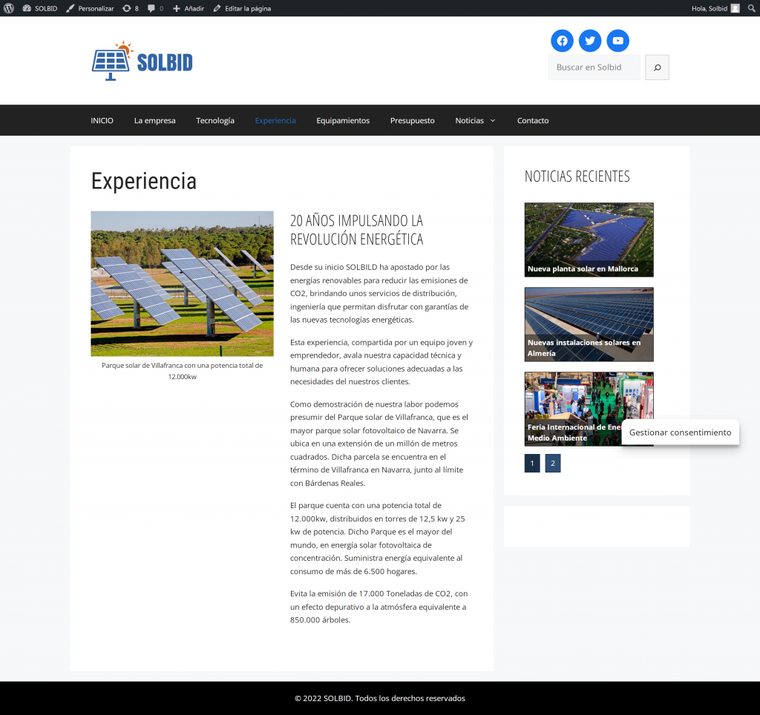Go to page 2 of recent news
The image size is (760, 715).
pyautogui.click(x=552, y=464)
